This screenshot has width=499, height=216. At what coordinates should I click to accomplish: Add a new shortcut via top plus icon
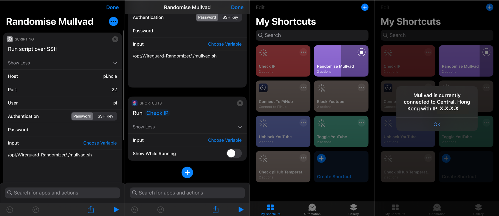(365, 7)
